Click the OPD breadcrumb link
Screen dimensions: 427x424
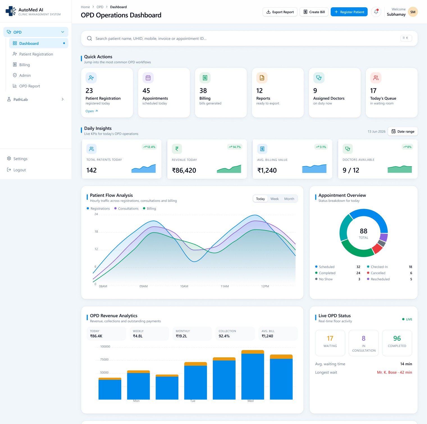pyautogui.click(x=100, y=7)
